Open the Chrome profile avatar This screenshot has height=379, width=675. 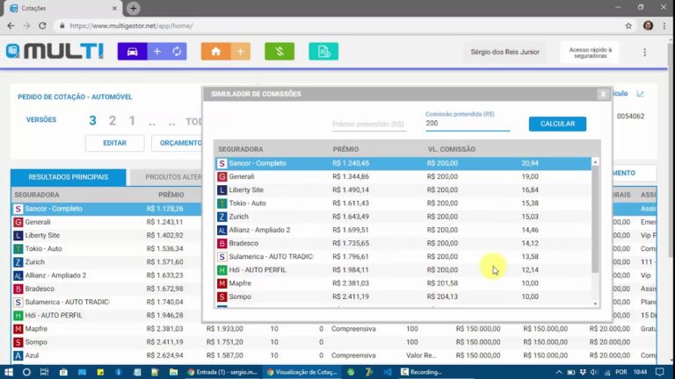pyautogui.click(x=648, y=25)
